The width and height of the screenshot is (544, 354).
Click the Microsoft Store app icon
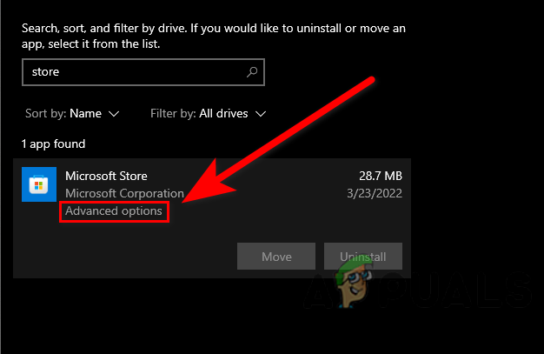tap(39, 184)
